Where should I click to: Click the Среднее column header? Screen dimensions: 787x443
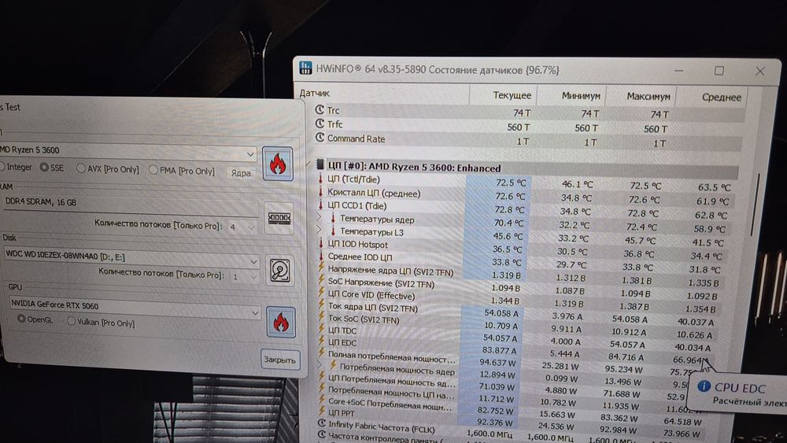tap(721, 98)
